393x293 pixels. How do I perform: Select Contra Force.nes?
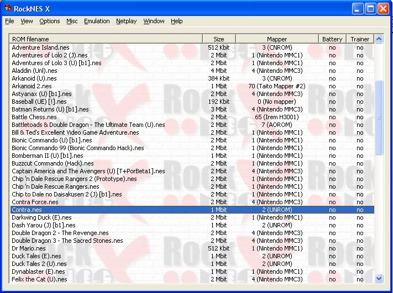pyautogui.click(x=192, y=202)
